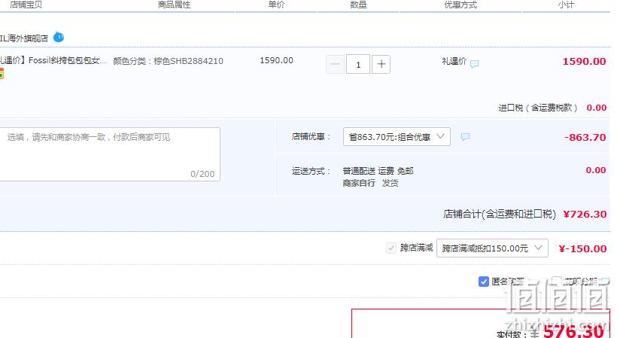Click the comment icon beside store discount dropdown
Image resolution: width=617 pixels, height=338 pixels.
pyautogui.click(x=465, y=137)
